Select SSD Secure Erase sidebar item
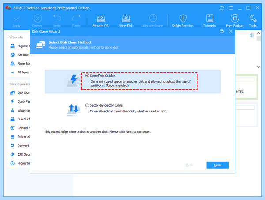Image resolution: width=265 pixels, height=200 pixels. coord(20,154)
